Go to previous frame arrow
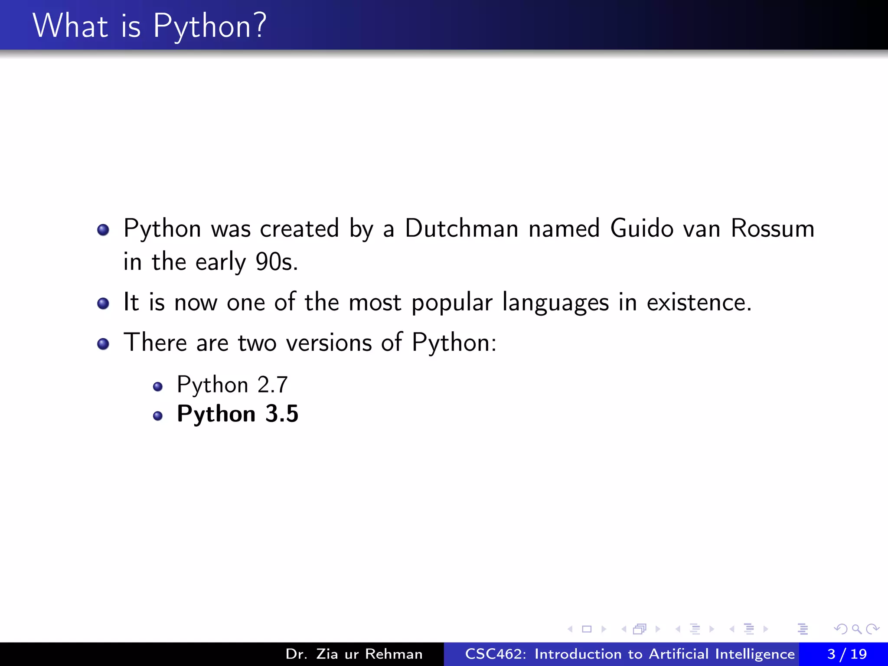Image resolution: width=888 pixels, height=666 pixels. click(x=624, y=629)
